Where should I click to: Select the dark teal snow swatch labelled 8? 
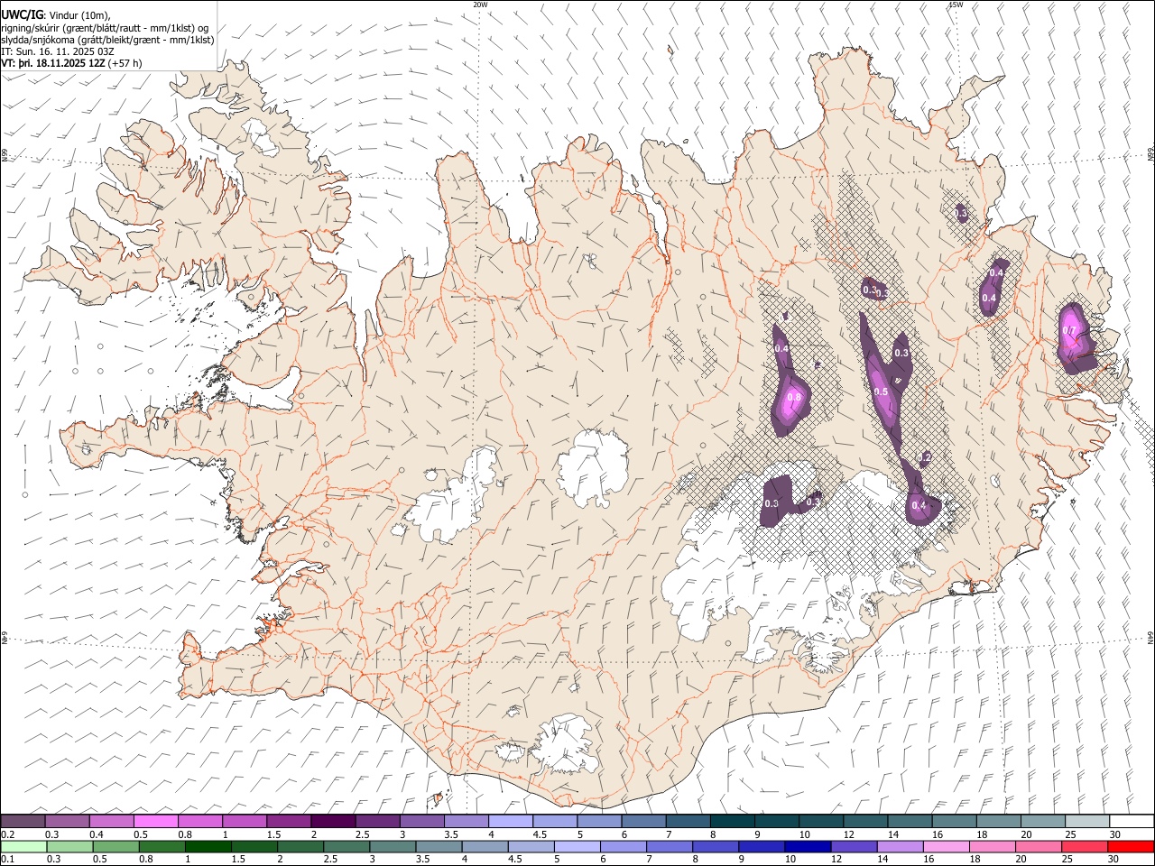(733, 821)
